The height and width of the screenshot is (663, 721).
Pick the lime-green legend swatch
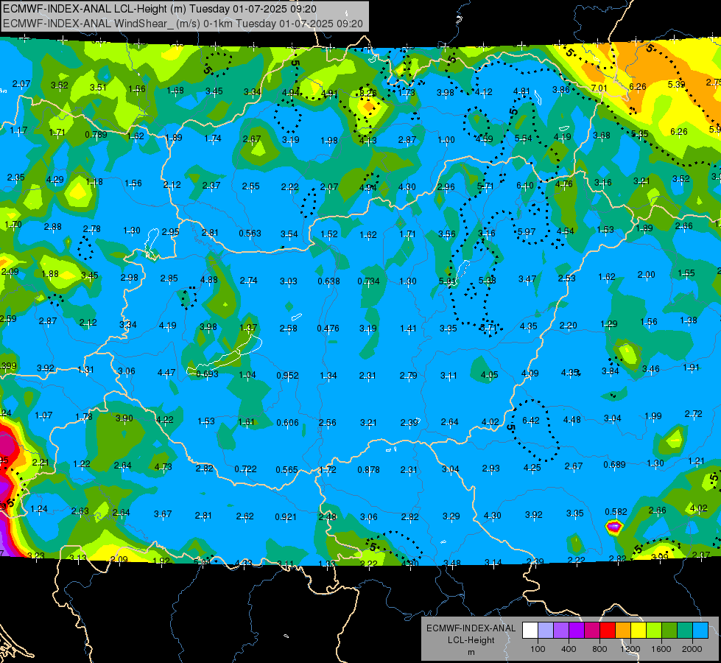point(654,631)
